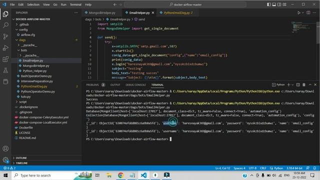Go forward using the navigation arrow
Viewport: 320px width, 180px height.
[x=120, y=4]
